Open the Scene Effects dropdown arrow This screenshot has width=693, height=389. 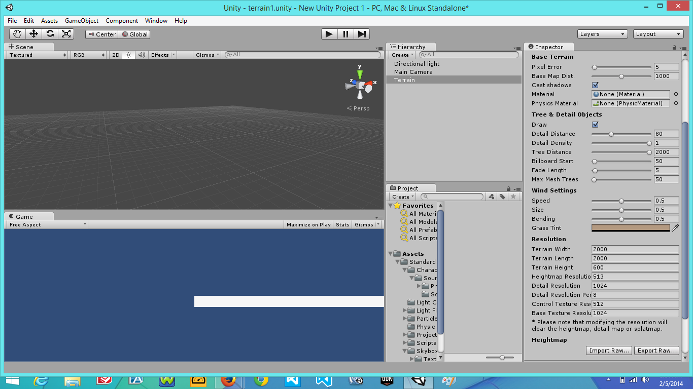point(174,55)
